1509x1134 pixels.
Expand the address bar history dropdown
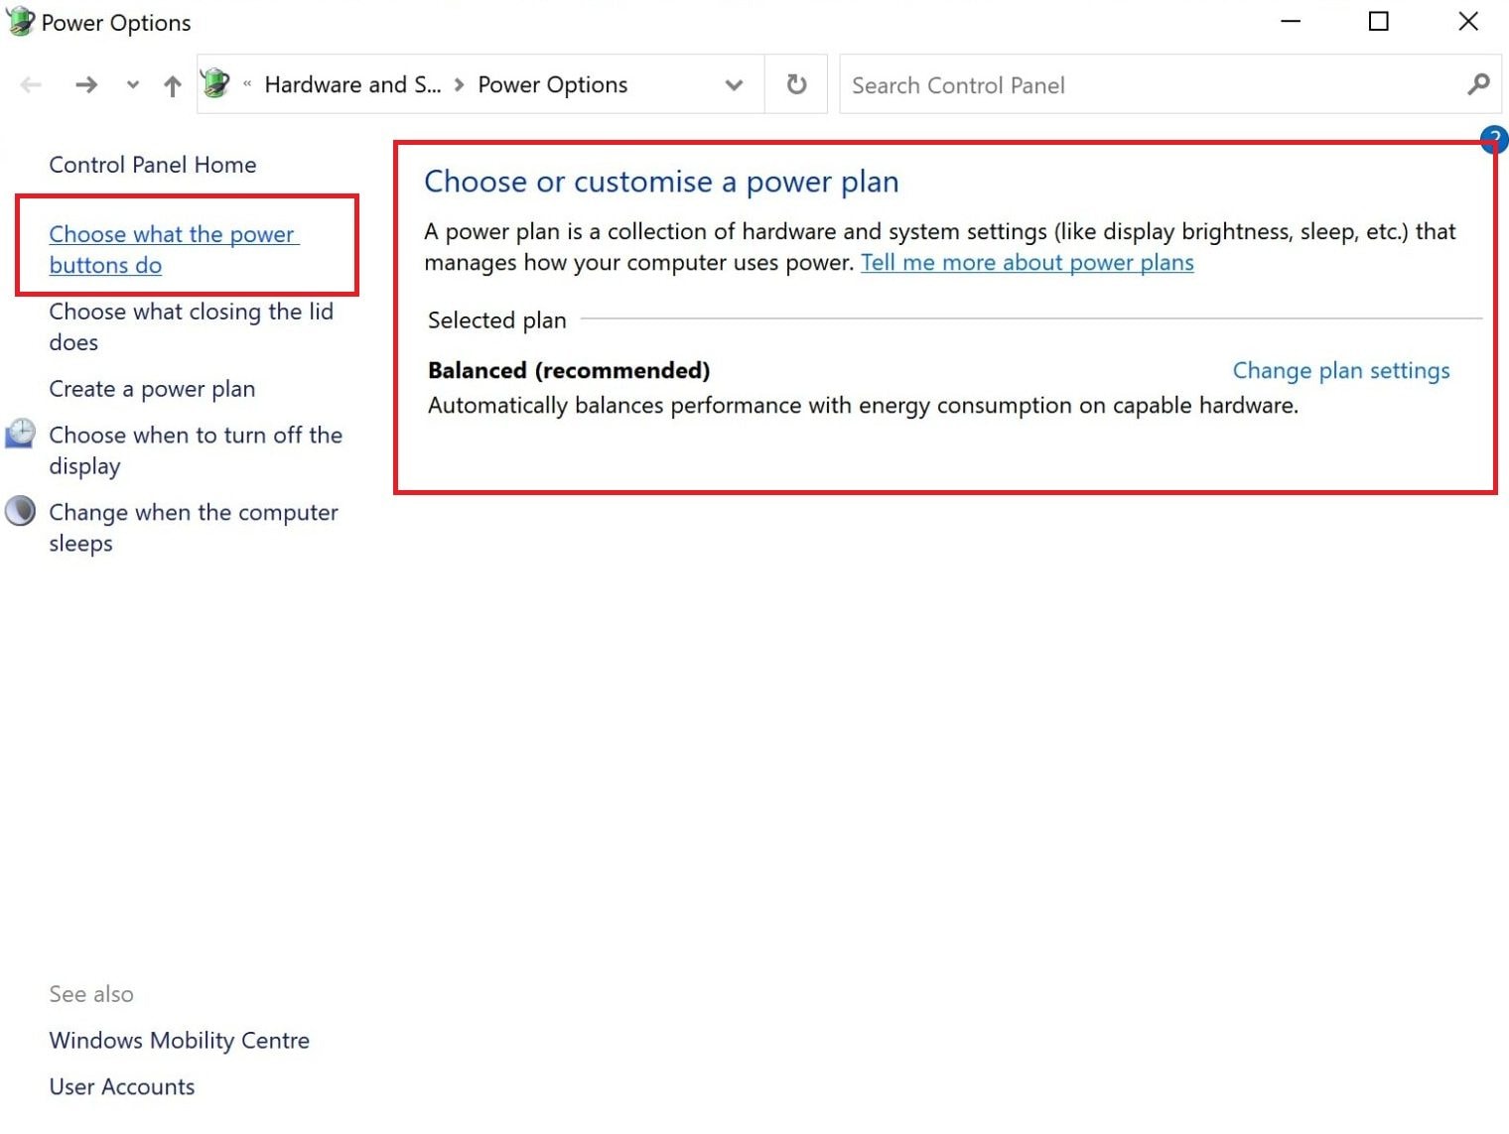[734, 85]
